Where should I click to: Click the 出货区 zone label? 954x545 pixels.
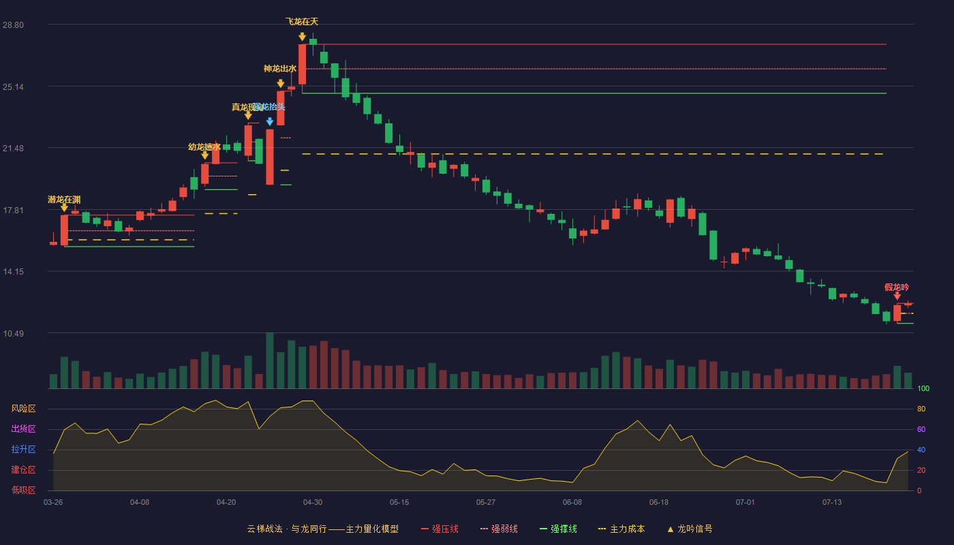[x=24, y=429]
